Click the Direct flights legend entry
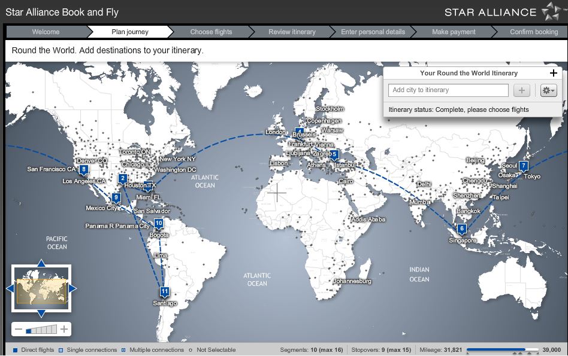This screenshot has height=356, width=568. 34,350
